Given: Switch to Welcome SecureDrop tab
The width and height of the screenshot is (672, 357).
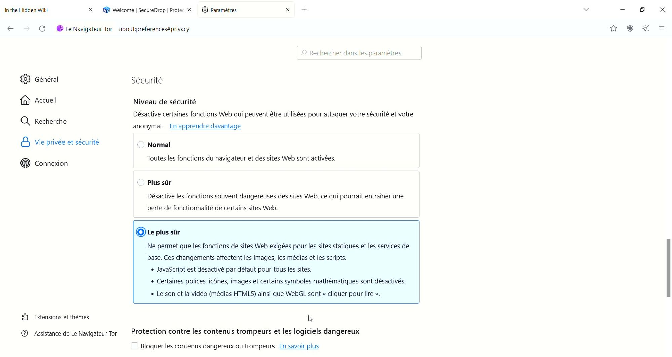Looking at the screenshot, I should click(x=148, y=10).
